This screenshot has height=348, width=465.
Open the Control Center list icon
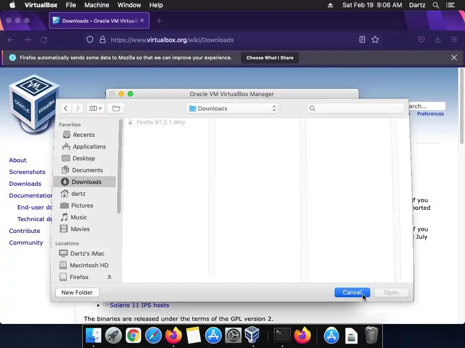450,5
